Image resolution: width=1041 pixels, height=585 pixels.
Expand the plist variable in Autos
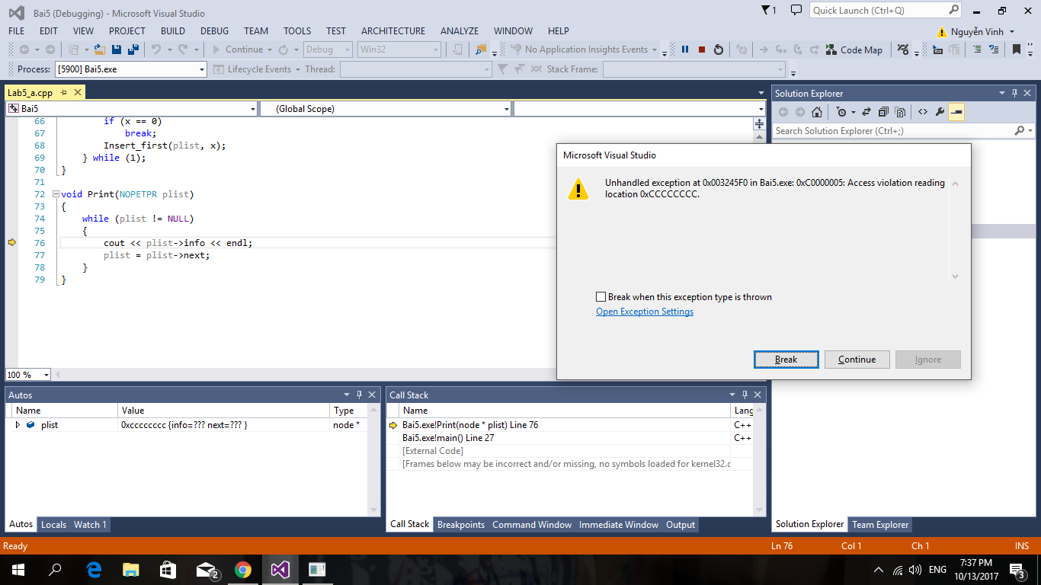18,425
